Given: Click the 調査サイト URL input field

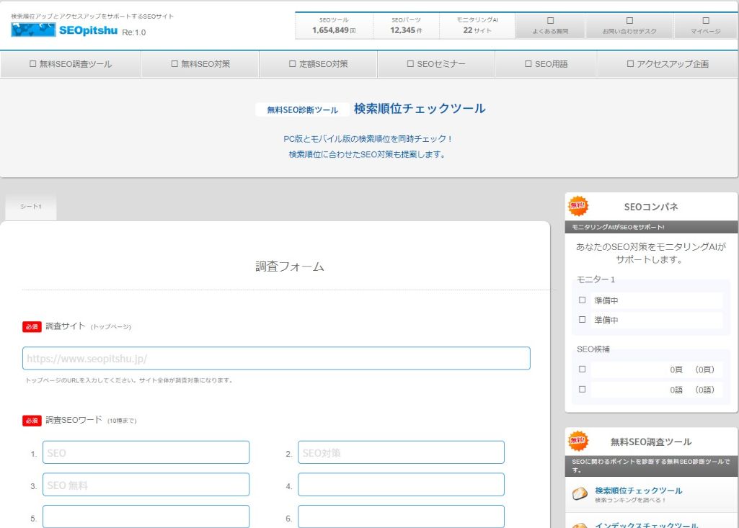Looking at the screenshot, I should (276, 358).
